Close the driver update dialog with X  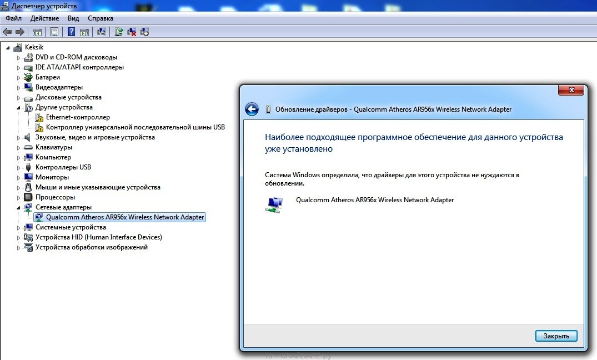(571, 90)
